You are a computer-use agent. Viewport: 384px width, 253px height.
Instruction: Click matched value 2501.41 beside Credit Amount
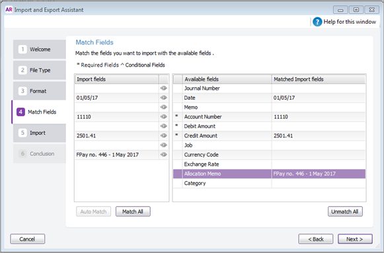(x=319, y=135)
